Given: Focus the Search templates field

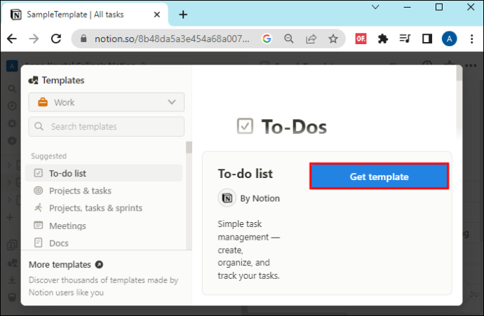Looking at the screenshot, I should pyautogui.click(x=106, y=126).
